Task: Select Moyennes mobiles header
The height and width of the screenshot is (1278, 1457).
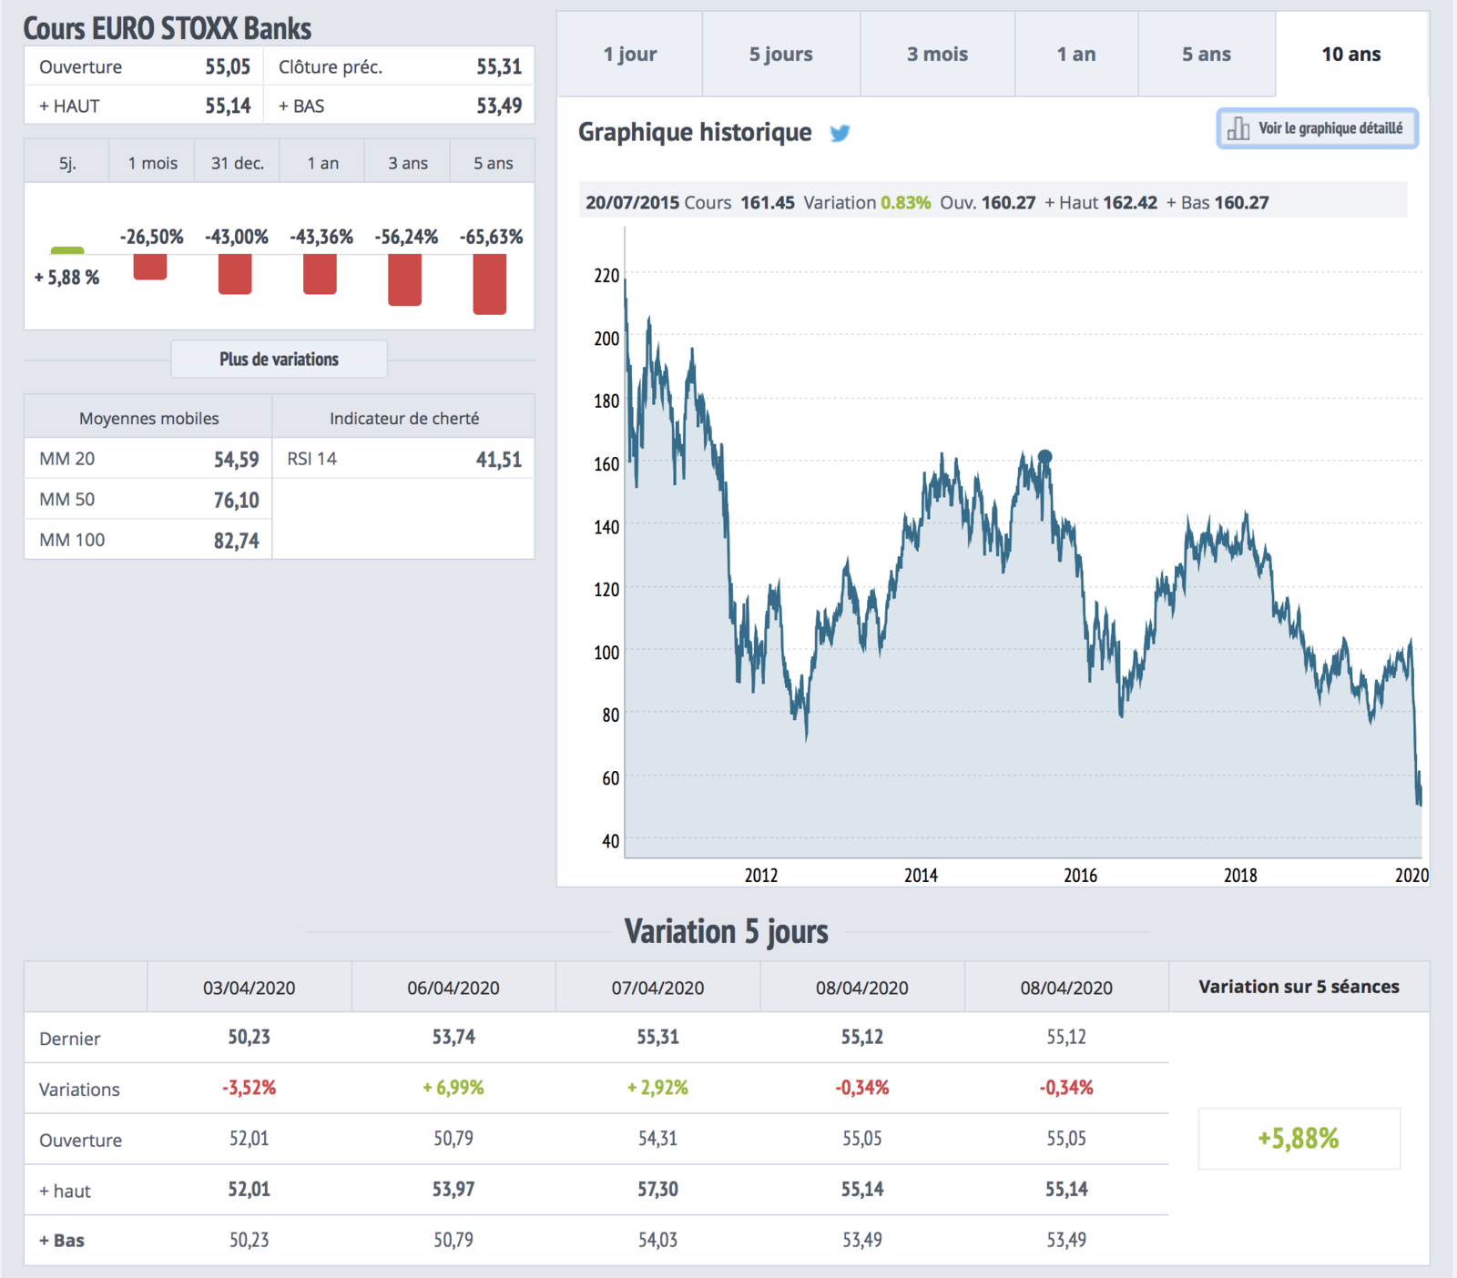Action: coord(149,418)
